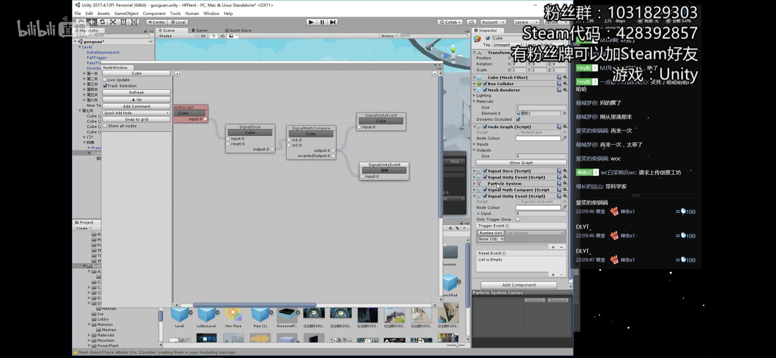Click object picker next to 里皮2 material
This screenshot has height=358, width=776.
[564, 113]
